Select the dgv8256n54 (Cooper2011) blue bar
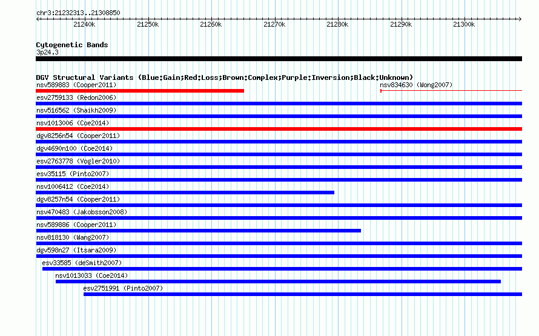539x336 pixels. click(x=279, y=142)
